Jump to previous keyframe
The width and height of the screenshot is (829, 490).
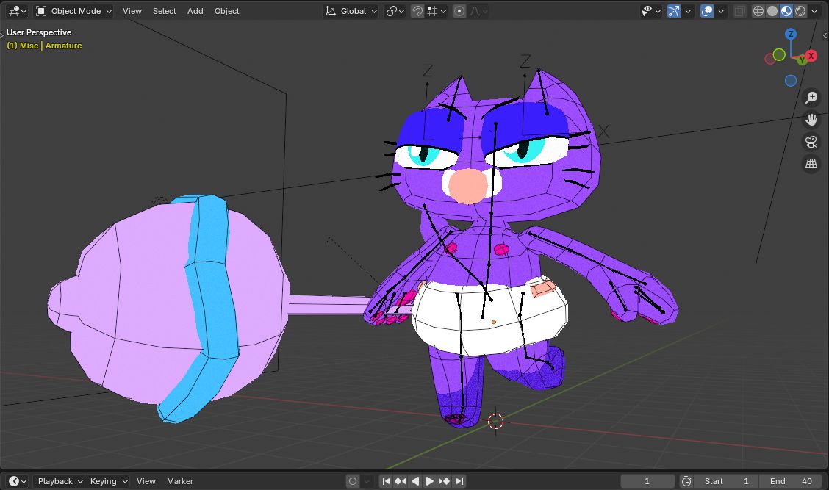coord(401,481)
